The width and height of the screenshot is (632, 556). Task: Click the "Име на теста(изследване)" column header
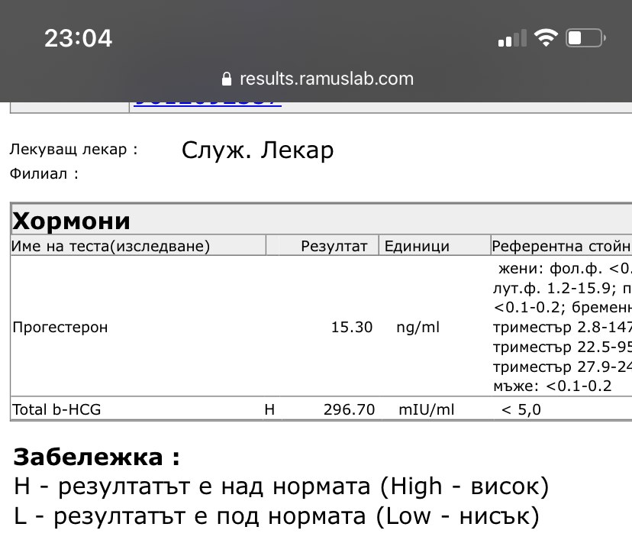pyautogui.click(x=111, y=246)
